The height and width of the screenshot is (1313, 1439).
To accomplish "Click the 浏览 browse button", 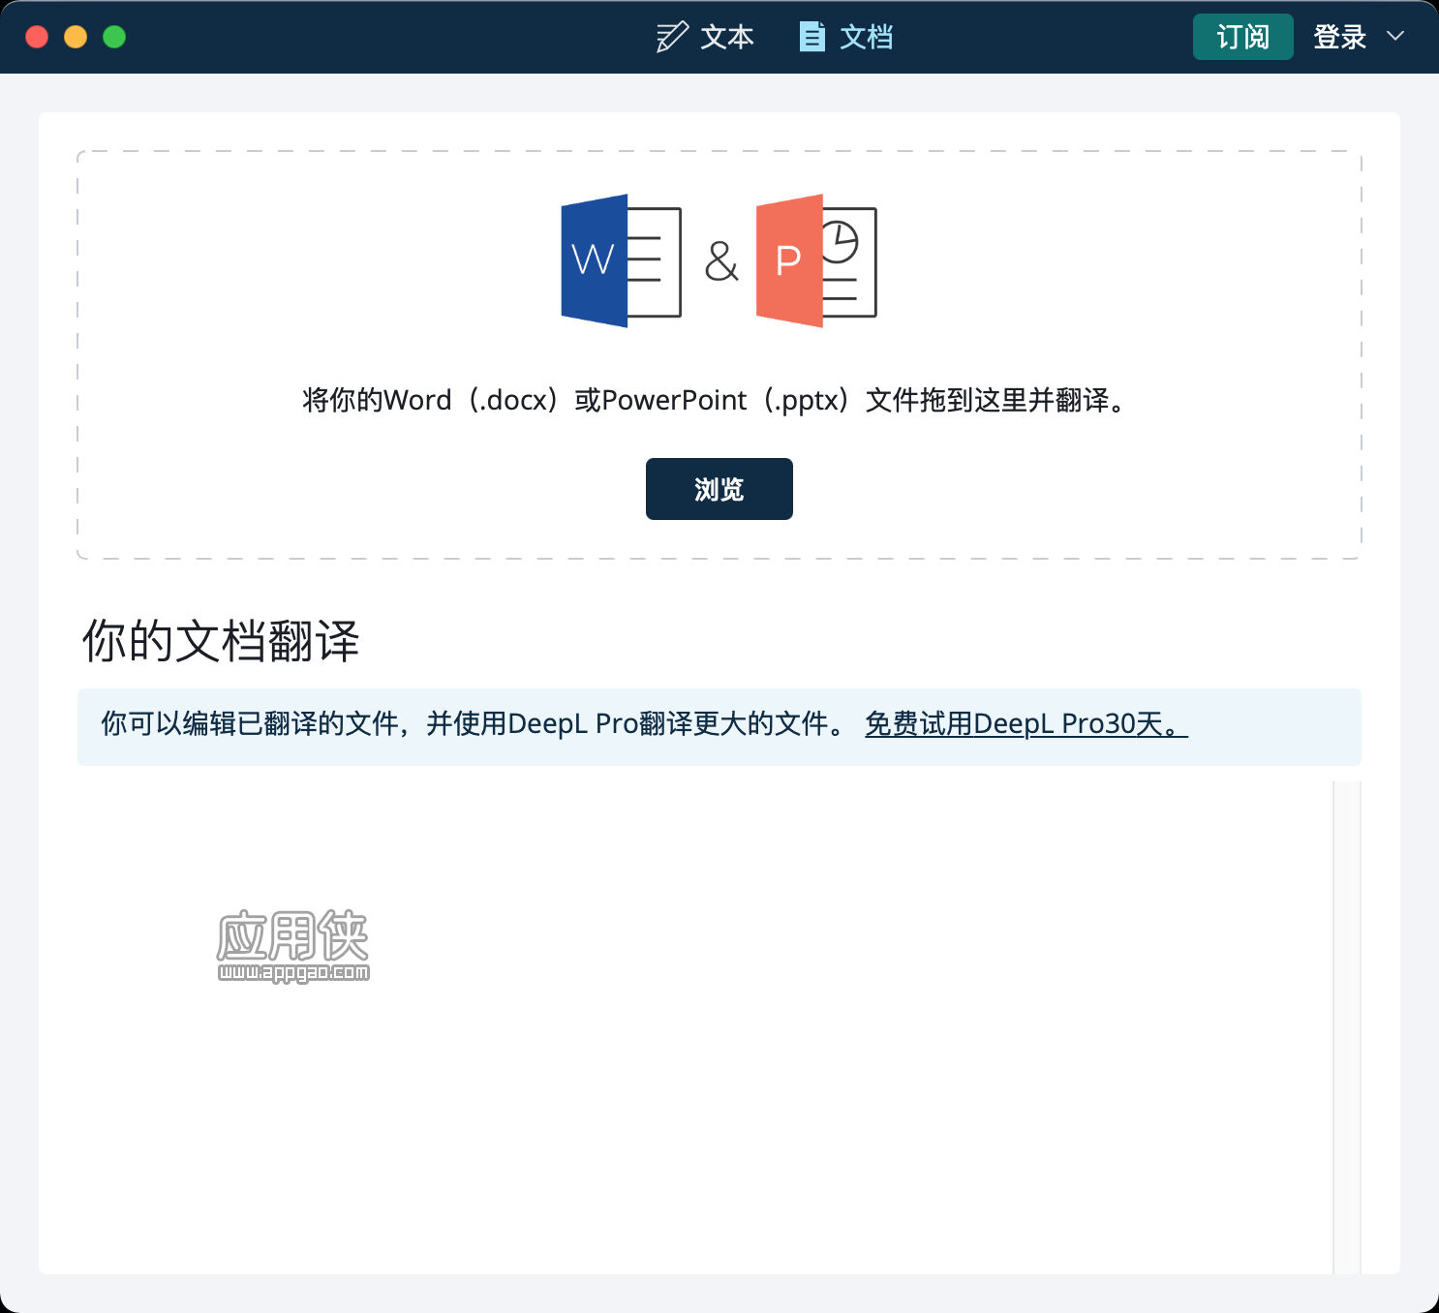I will (719, 489).
